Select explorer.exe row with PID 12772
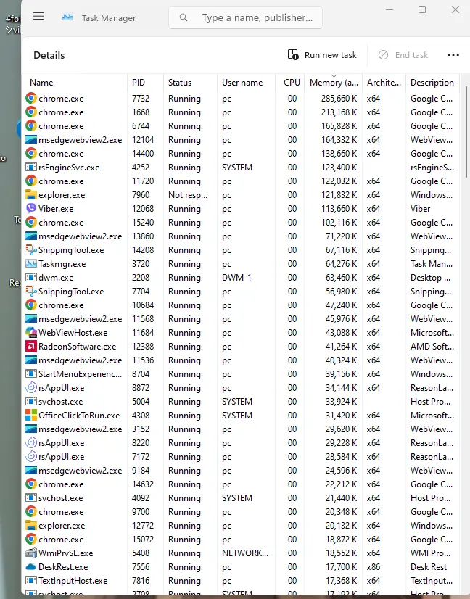This screenshot has width=470, height=599. pos(241,526)
